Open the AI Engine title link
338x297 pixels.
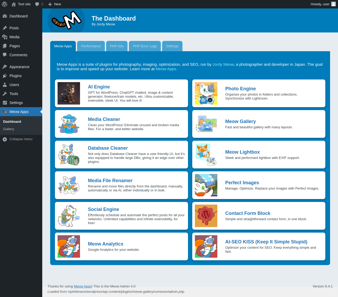coord(99,87)
